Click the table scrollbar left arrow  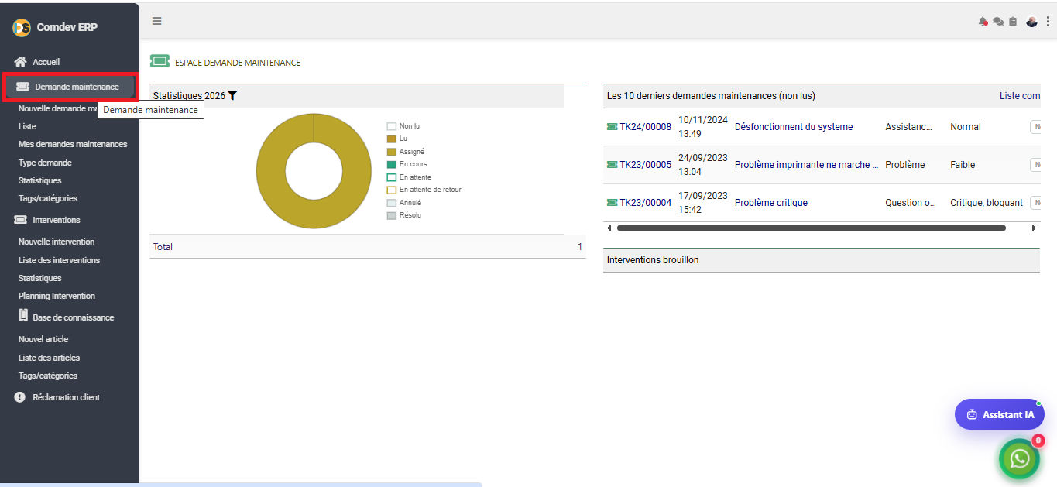coord(609,228)
